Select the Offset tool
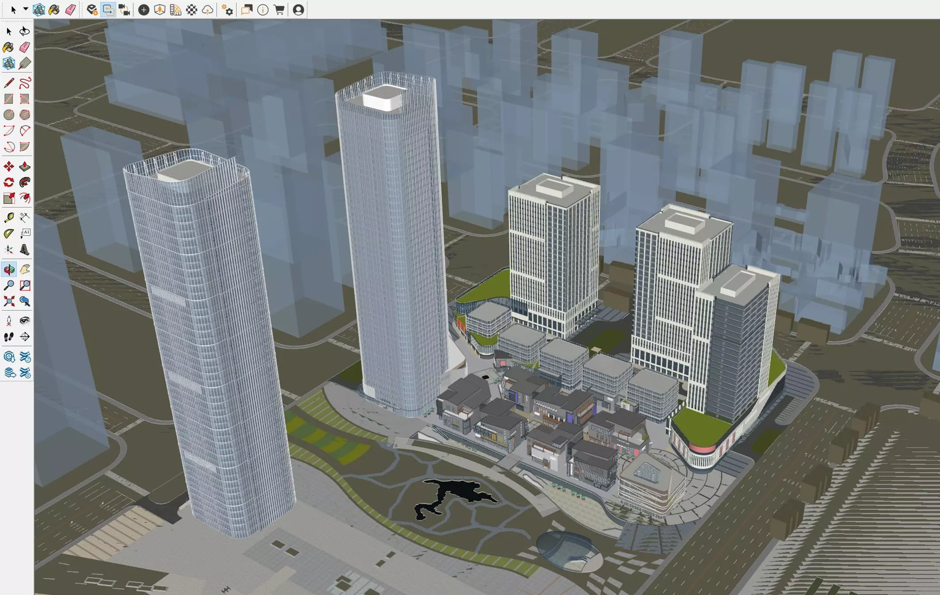This screenshot has height=595, width=940. (25, 198)
